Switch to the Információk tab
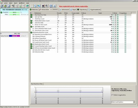The image size is (138, 108). click(x=64, y=10)
